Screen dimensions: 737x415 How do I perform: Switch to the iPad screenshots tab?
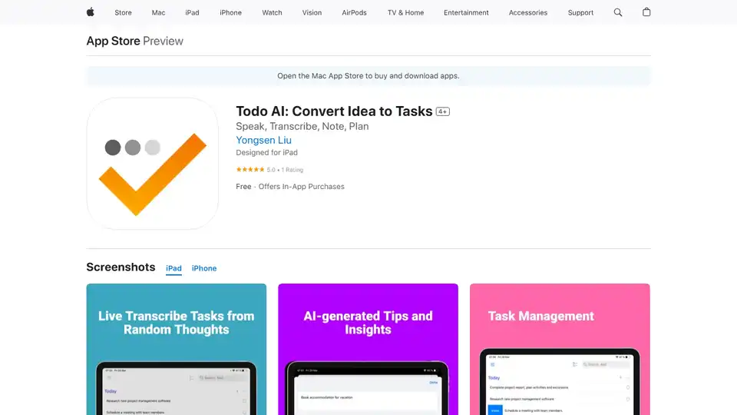click(174, 268)
